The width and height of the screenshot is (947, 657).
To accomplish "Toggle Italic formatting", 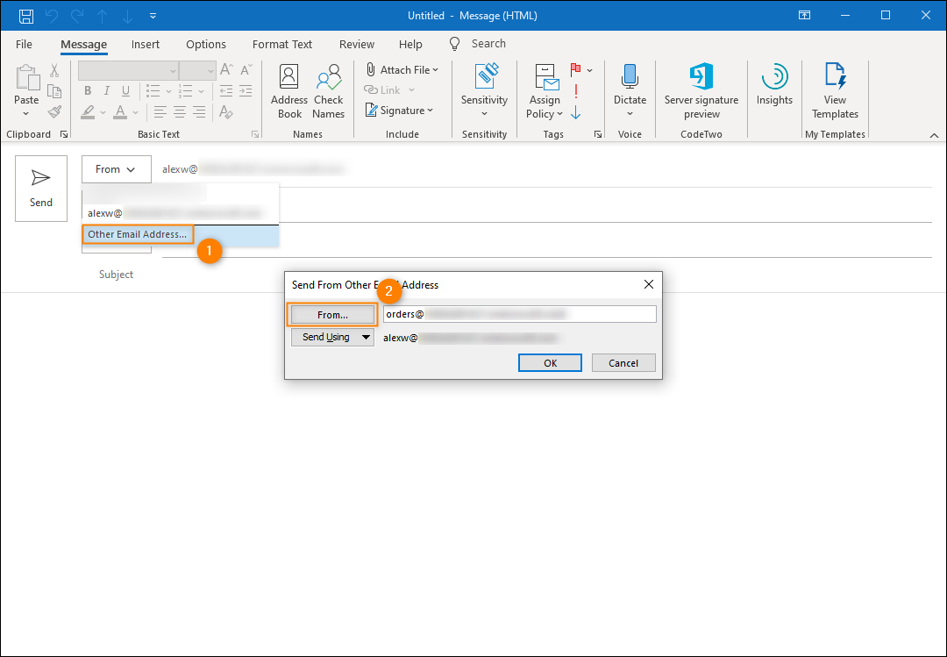I will pyautogui.click(x=107, y=91).
